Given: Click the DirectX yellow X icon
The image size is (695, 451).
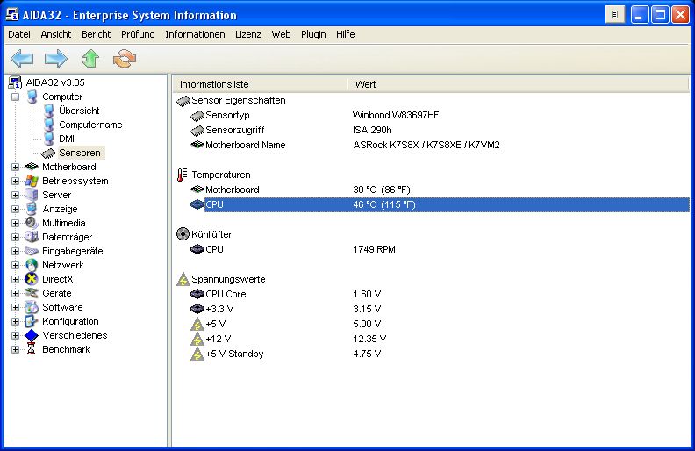Looking at the screenshot, I should point(32,279).
